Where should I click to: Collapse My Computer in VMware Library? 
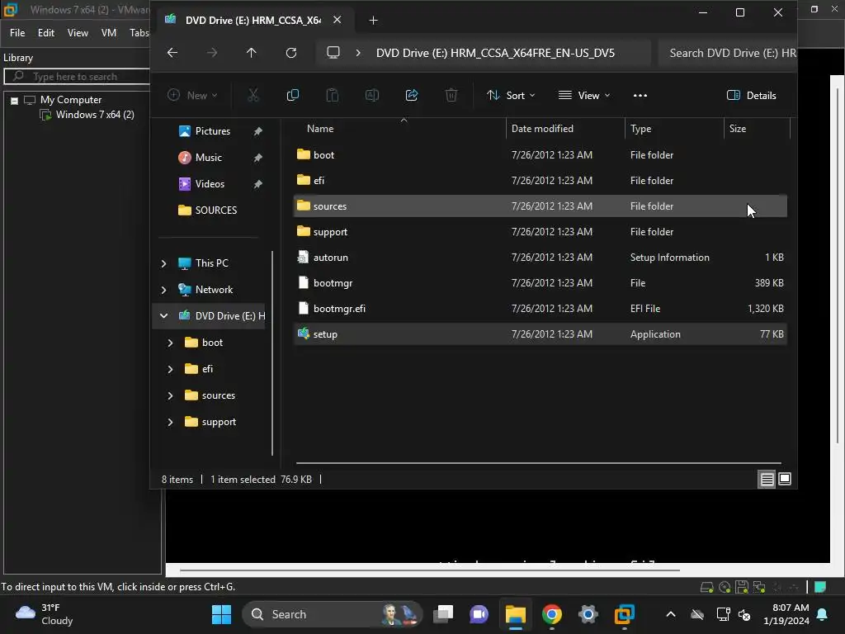15,100
